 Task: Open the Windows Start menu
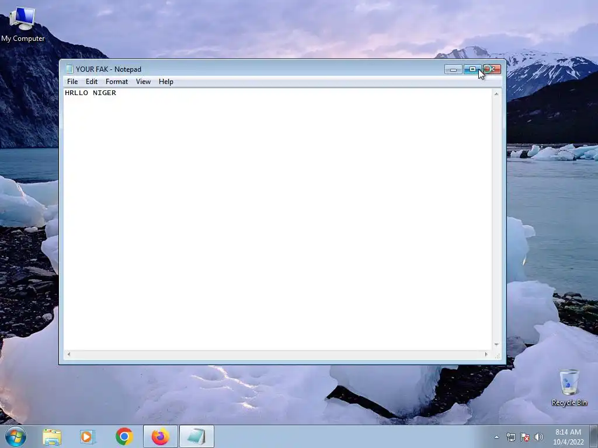coord(16,436)
